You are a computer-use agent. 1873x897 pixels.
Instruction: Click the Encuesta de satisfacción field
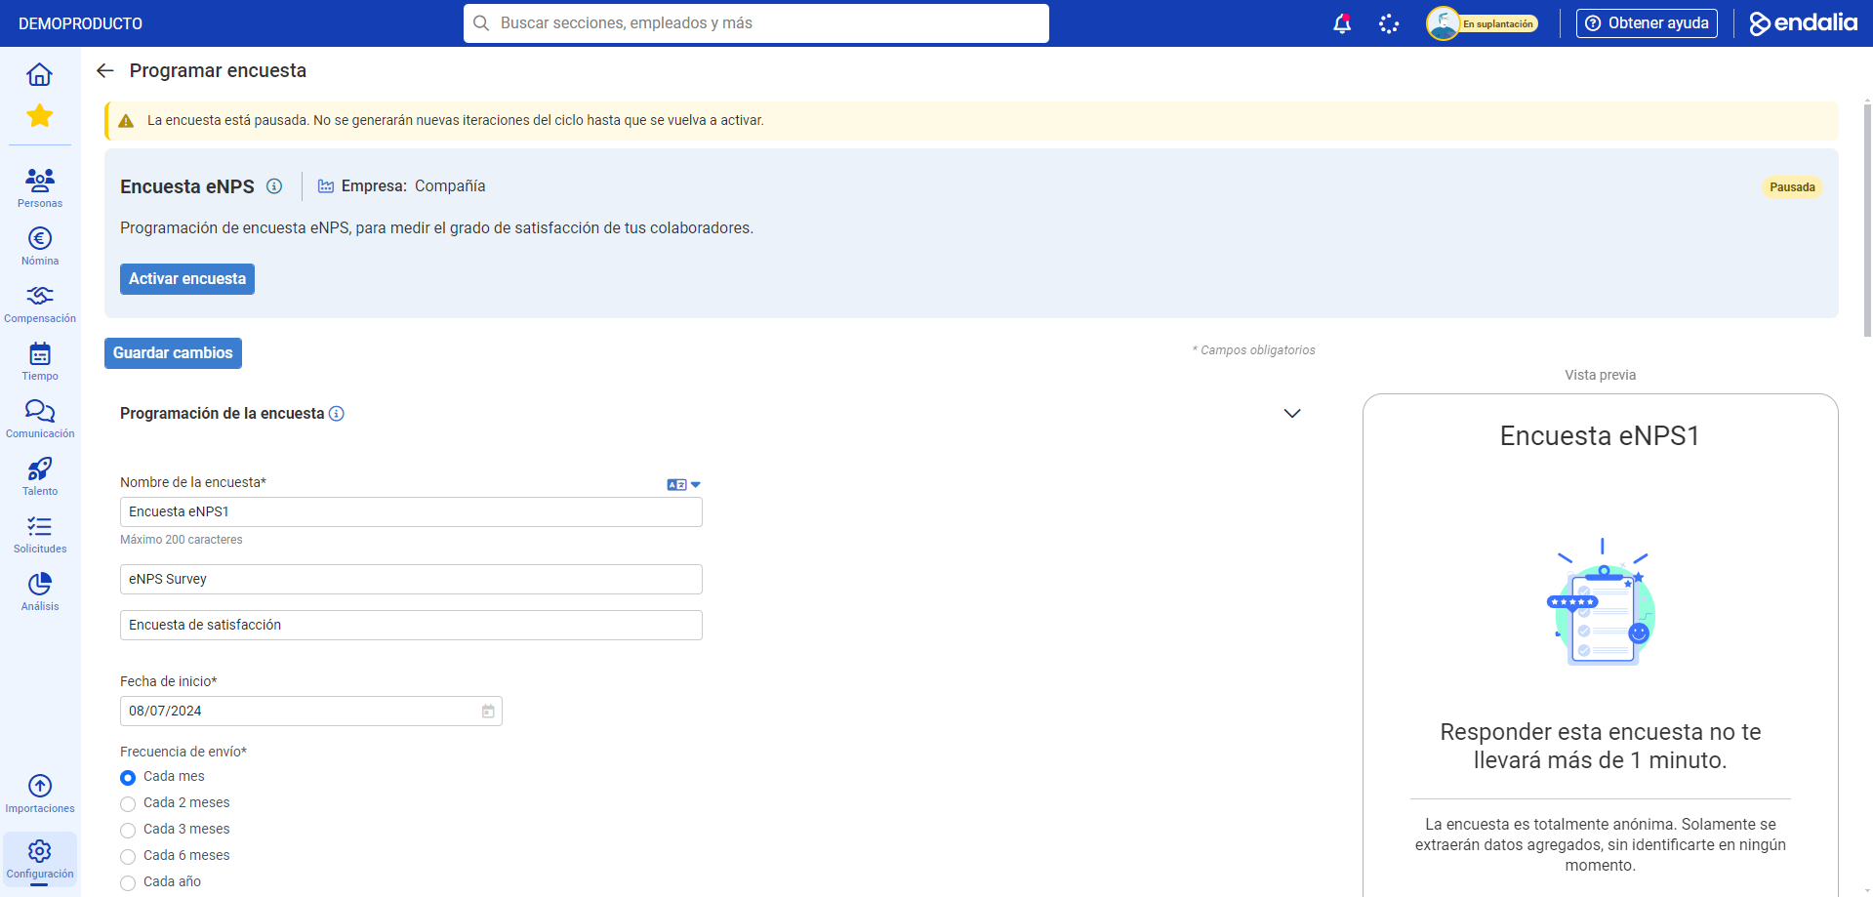pyautogui.click(x=411, y=626)
